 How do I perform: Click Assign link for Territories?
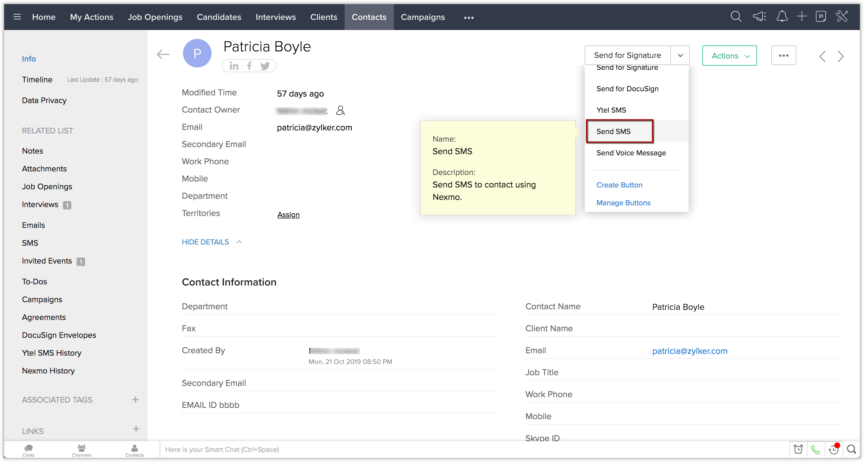pos(288,215)
